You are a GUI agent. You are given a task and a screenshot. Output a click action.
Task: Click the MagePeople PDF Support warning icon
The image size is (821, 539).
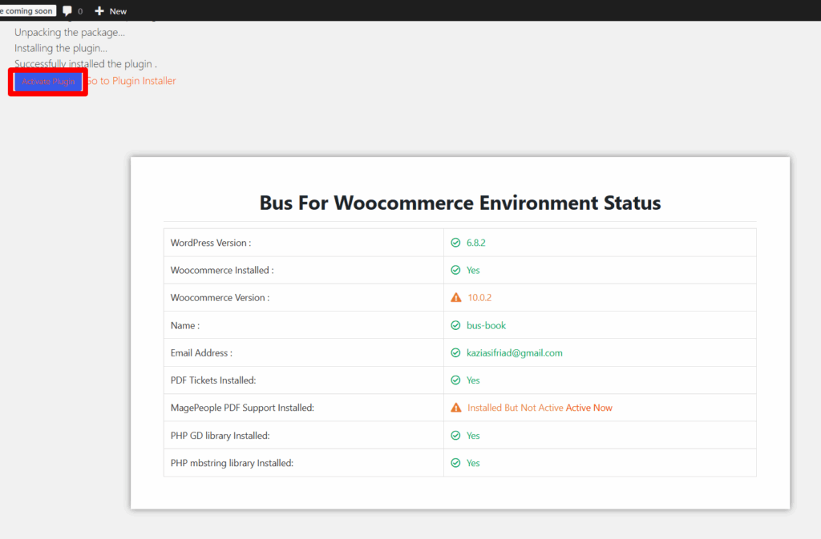coord(456,408)
